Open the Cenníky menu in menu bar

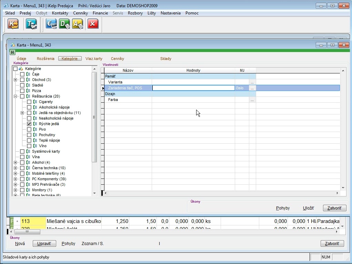click(x=80, y=13)
